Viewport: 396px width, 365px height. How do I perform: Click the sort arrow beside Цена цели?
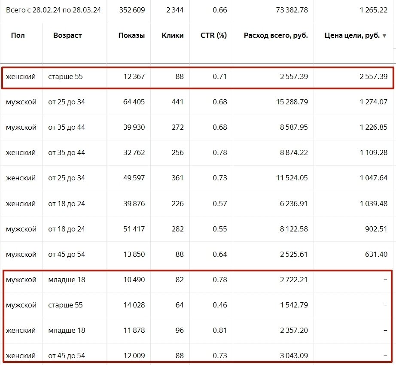[x=384, y=36]
